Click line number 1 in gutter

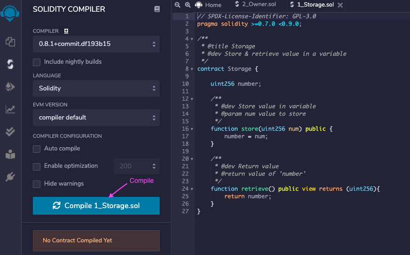(x=187, y=16)
